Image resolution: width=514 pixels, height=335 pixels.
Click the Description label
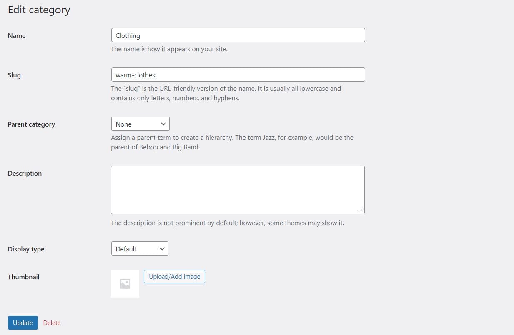25,174
